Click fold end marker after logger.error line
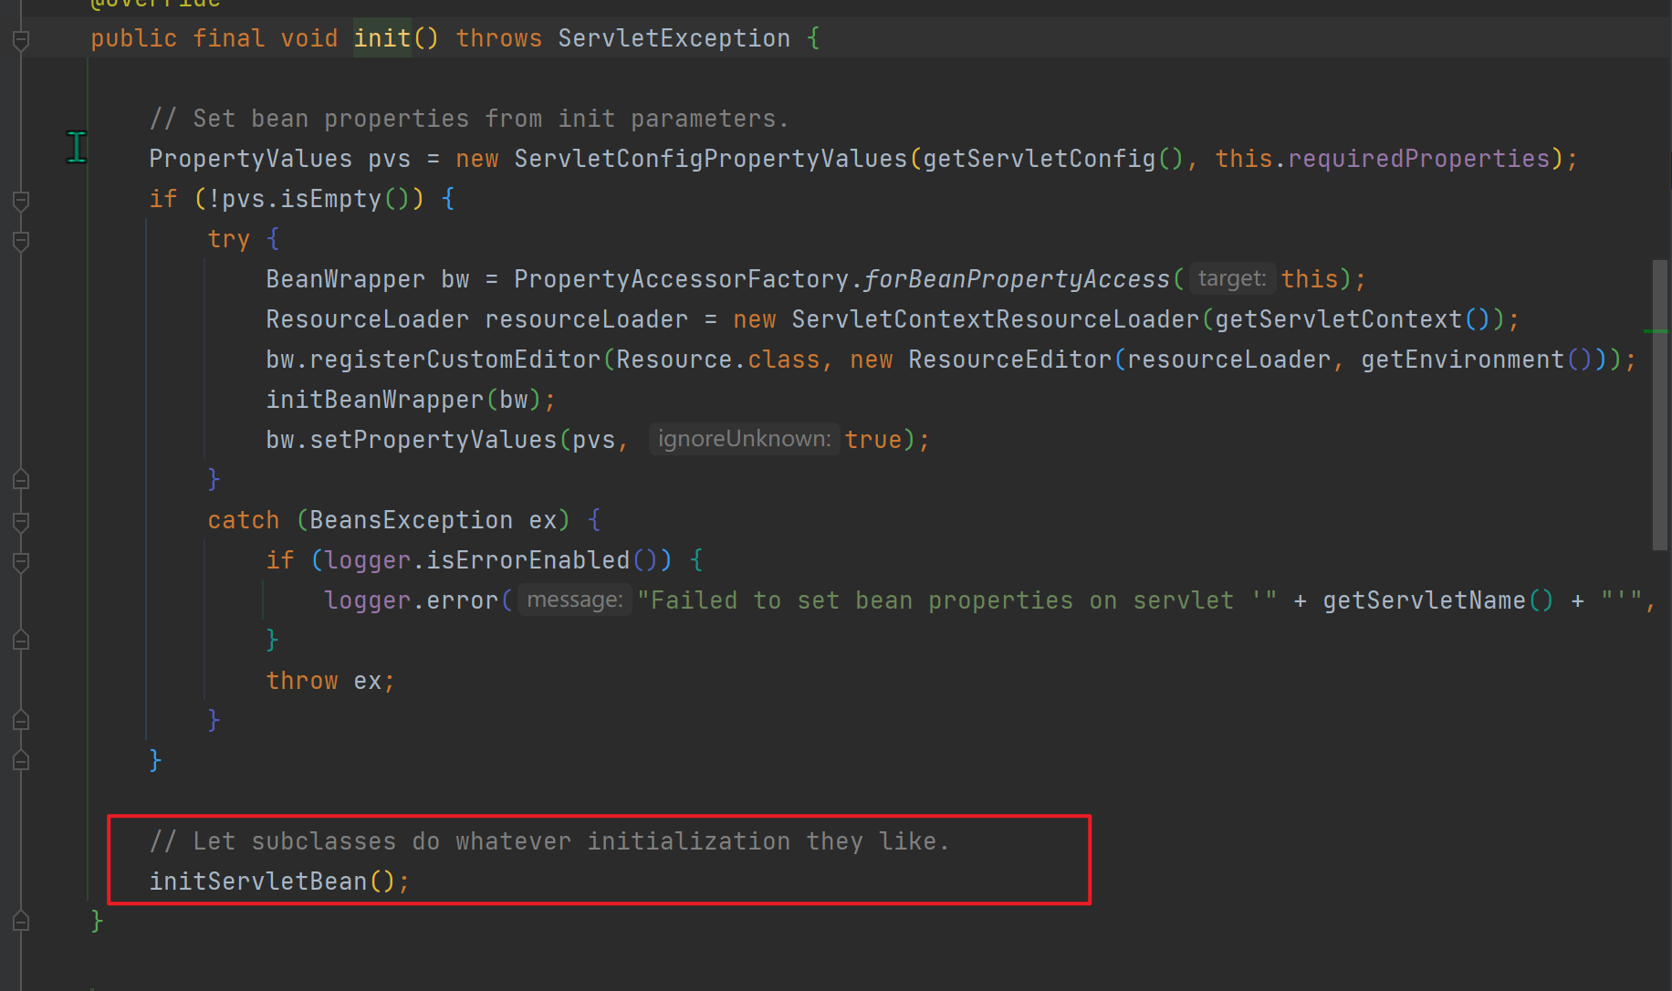 pos(21,640)
